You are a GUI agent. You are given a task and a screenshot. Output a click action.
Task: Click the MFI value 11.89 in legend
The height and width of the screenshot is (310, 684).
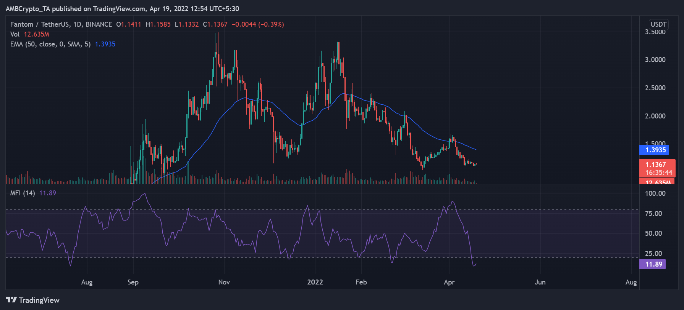48,193
